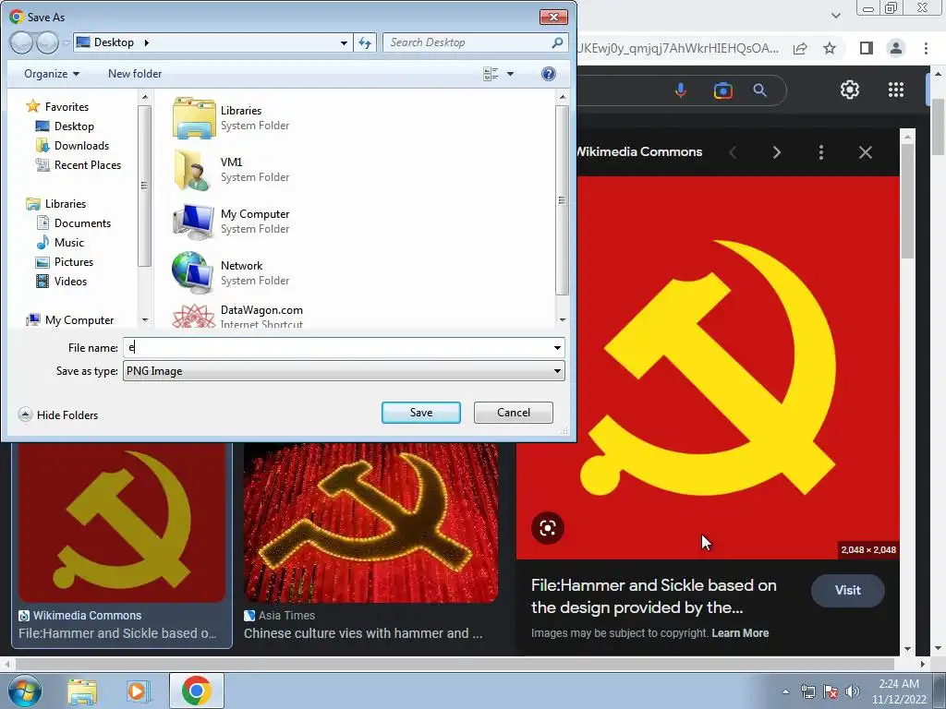Click the volume speaker tray icon
The image size is (946, 709).
(x=853, y=691)
